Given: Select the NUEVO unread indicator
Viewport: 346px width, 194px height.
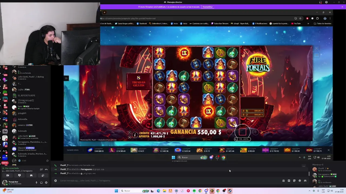Looking at the screenshot, I should click(5, 163).
